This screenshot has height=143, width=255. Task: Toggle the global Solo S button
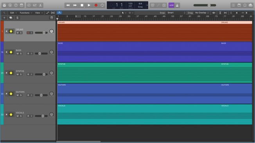tap(17, 18)
